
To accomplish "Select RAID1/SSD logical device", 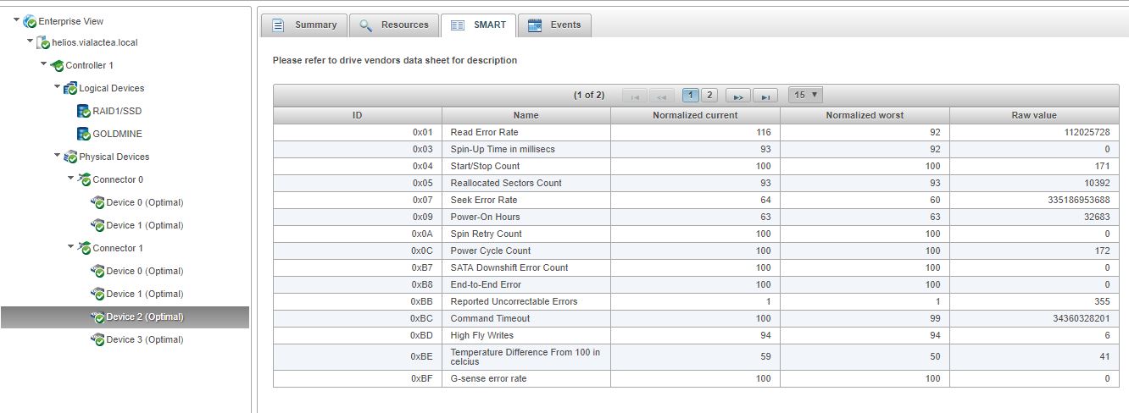I will [x=117, y=112].
